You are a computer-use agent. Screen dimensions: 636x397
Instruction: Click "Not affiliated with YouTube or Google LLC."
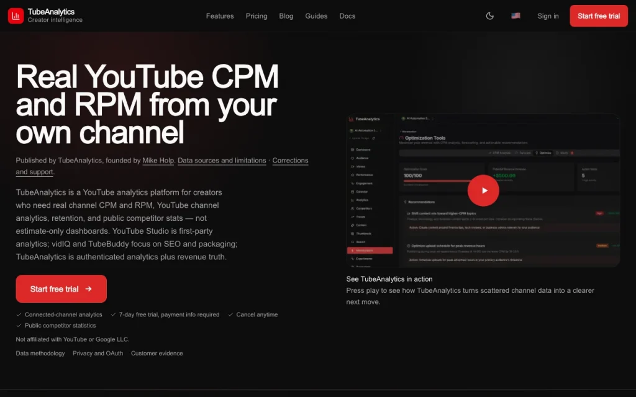click(x=73, y=339)
